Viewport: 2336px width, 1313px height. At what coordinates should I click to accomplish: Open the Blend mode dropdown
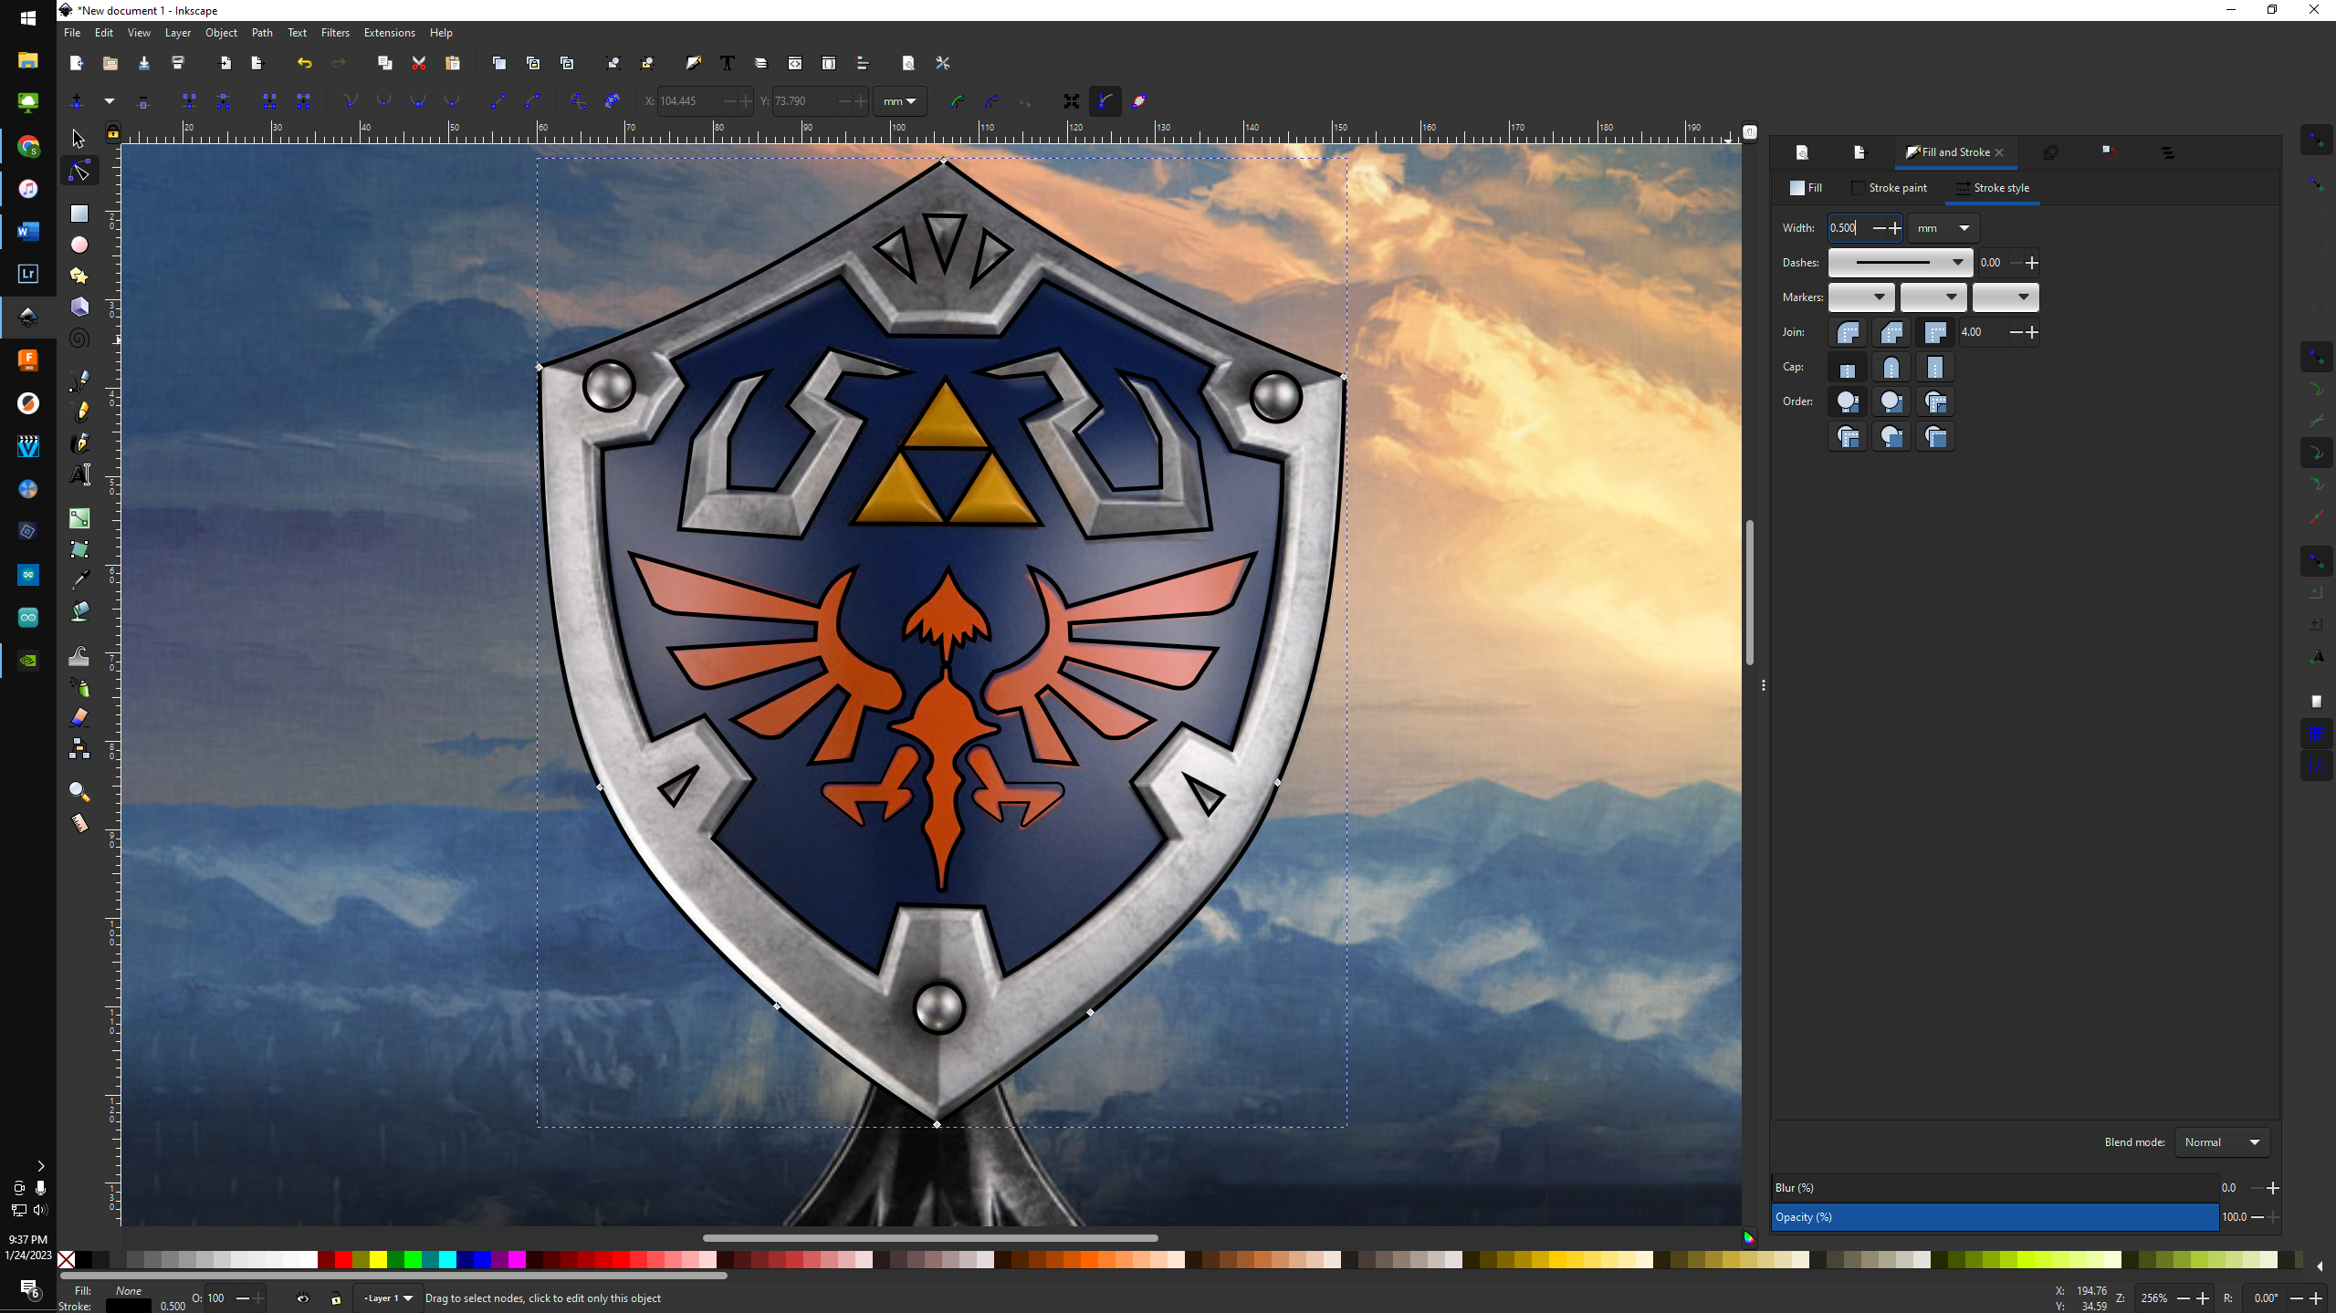coord(2221,1142)
